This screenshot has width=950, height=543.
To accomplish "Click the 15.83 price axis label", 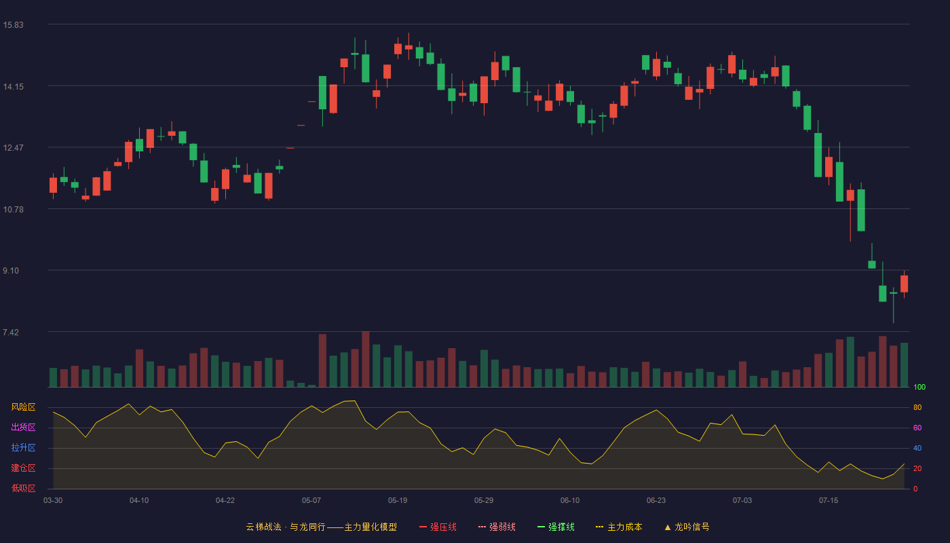I will 13,25.
